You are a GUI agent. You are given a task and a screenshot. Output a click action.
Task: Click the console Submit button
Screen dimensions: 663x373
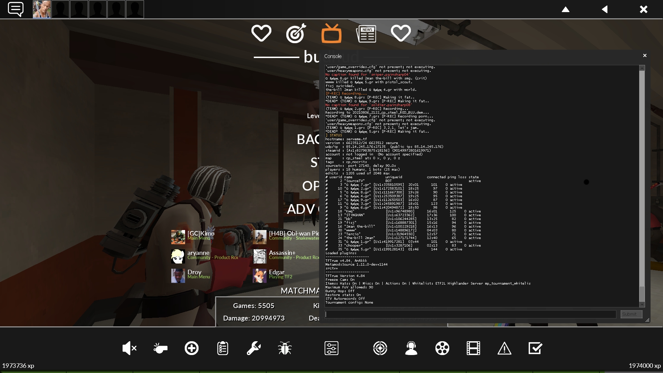(x=631, y=314)
